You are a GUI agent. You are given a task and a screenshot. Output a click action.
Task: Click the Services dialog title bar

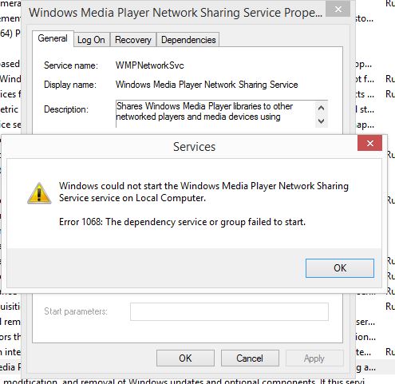tap(194, 147)
